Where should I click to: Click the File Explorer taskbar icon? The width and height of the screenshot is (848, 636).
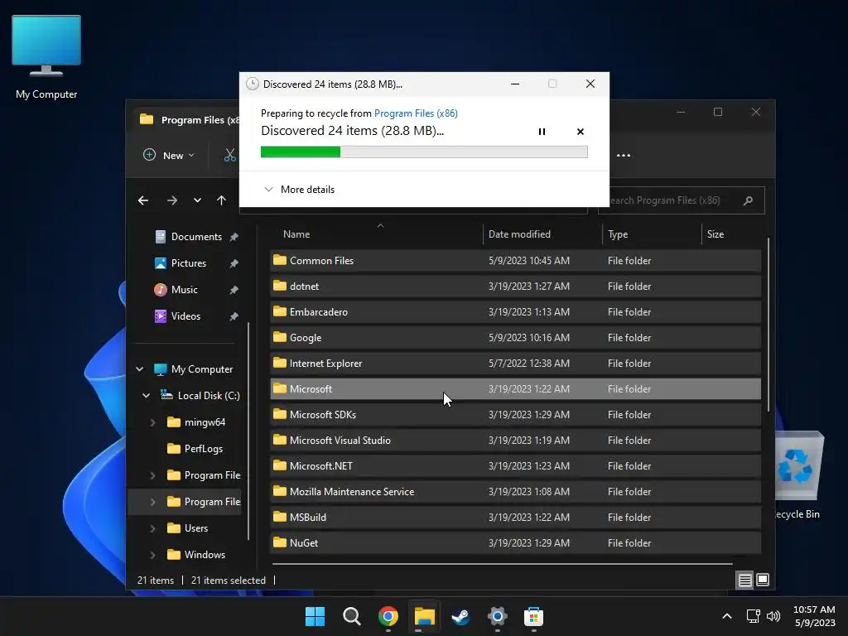click(x=425, y=616)
